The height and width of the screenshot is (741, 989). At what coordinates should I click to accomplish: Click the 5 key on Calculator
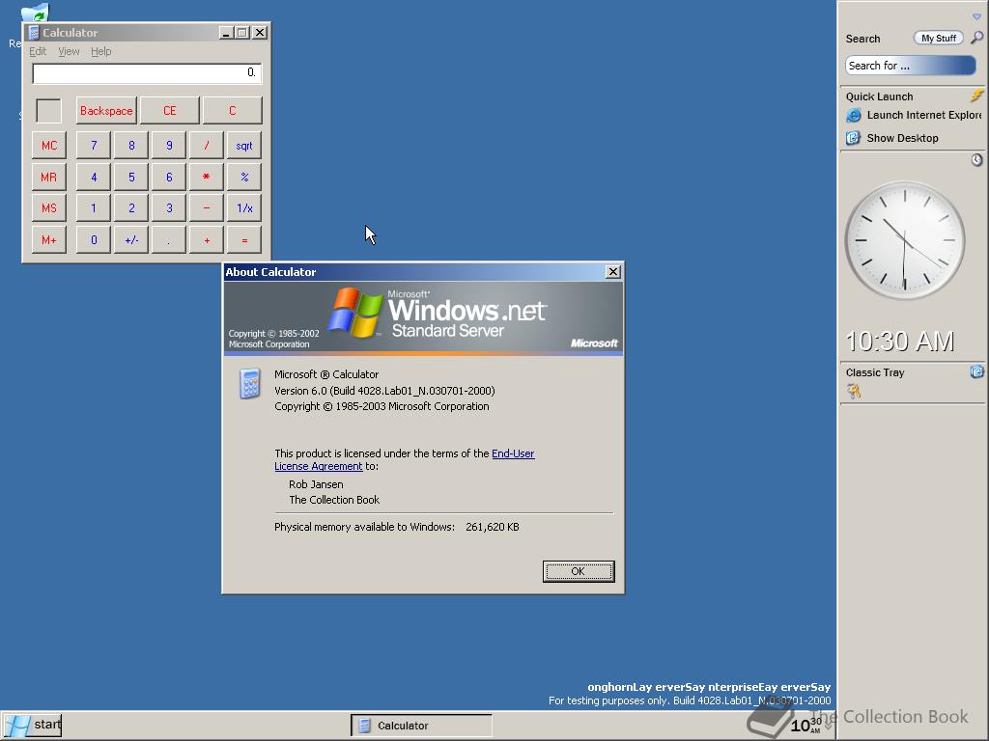click(x=131, y=178)
